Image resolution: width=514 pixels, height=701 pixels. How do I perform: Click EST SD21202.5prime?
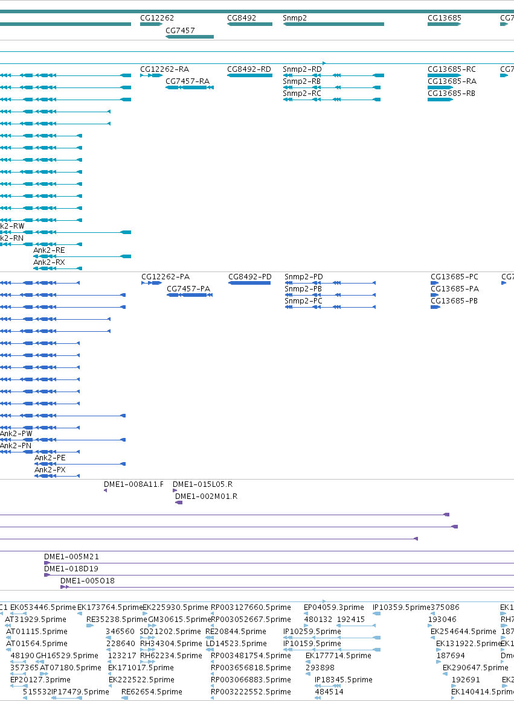pyautogui.click(x=170, y=631)
